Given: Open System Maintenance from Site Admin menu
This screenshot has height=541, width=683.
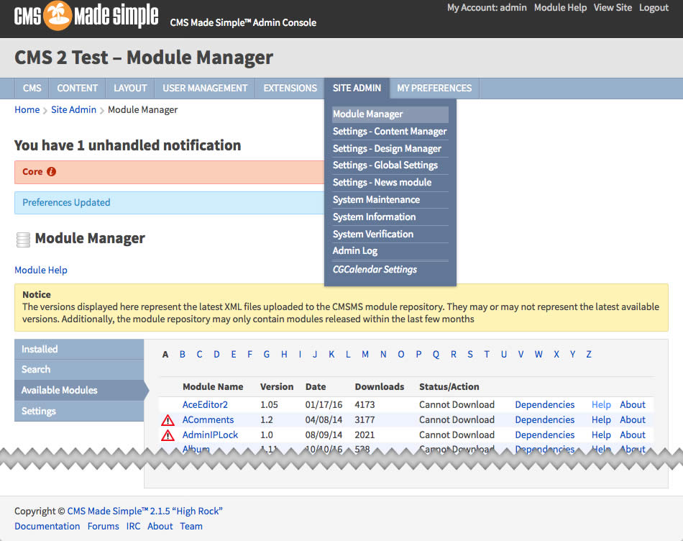Looking at the screenshot, I should point(376,199).
